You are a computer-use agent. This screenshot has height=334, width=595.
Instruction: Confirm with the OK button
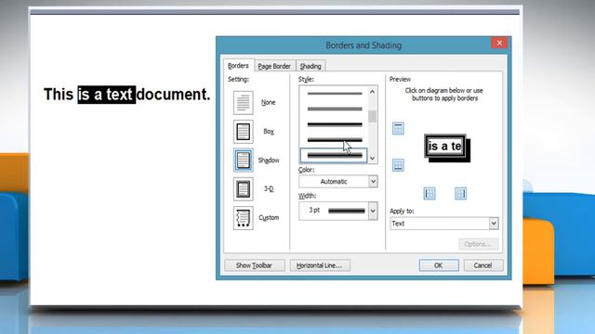tap(439, 265)
